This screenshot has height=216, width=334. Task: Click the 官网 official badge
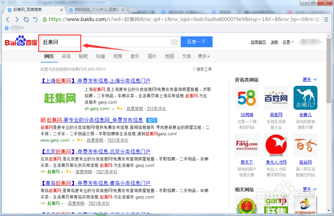(152, 120)
